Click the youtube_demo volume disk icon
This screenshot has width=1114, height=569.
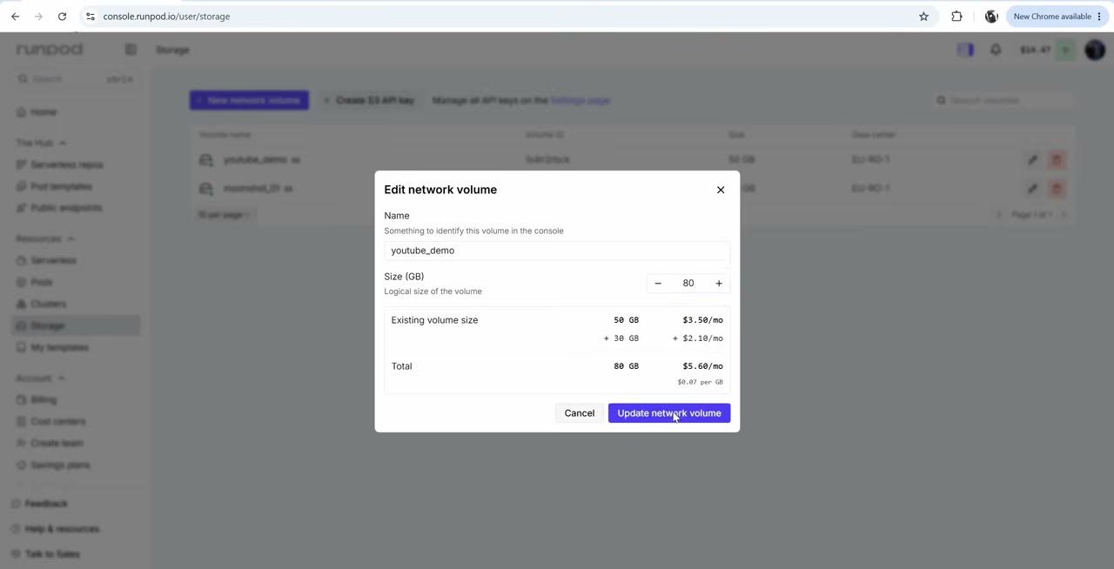coord(206,160)
